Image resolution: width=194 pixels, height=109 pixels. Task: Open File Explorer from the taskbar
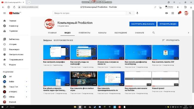(75, 107)
